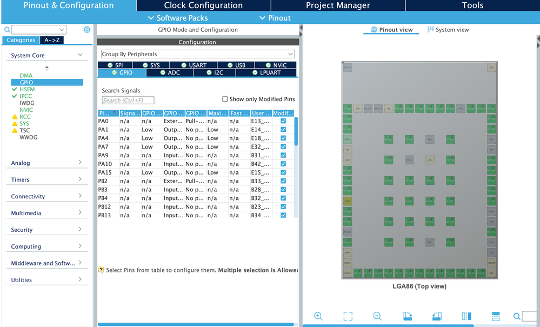Viewport: 540px width, 327px height.
Task: Toggle Modified checkbox for PA10 row
Action: click(283, 163)
